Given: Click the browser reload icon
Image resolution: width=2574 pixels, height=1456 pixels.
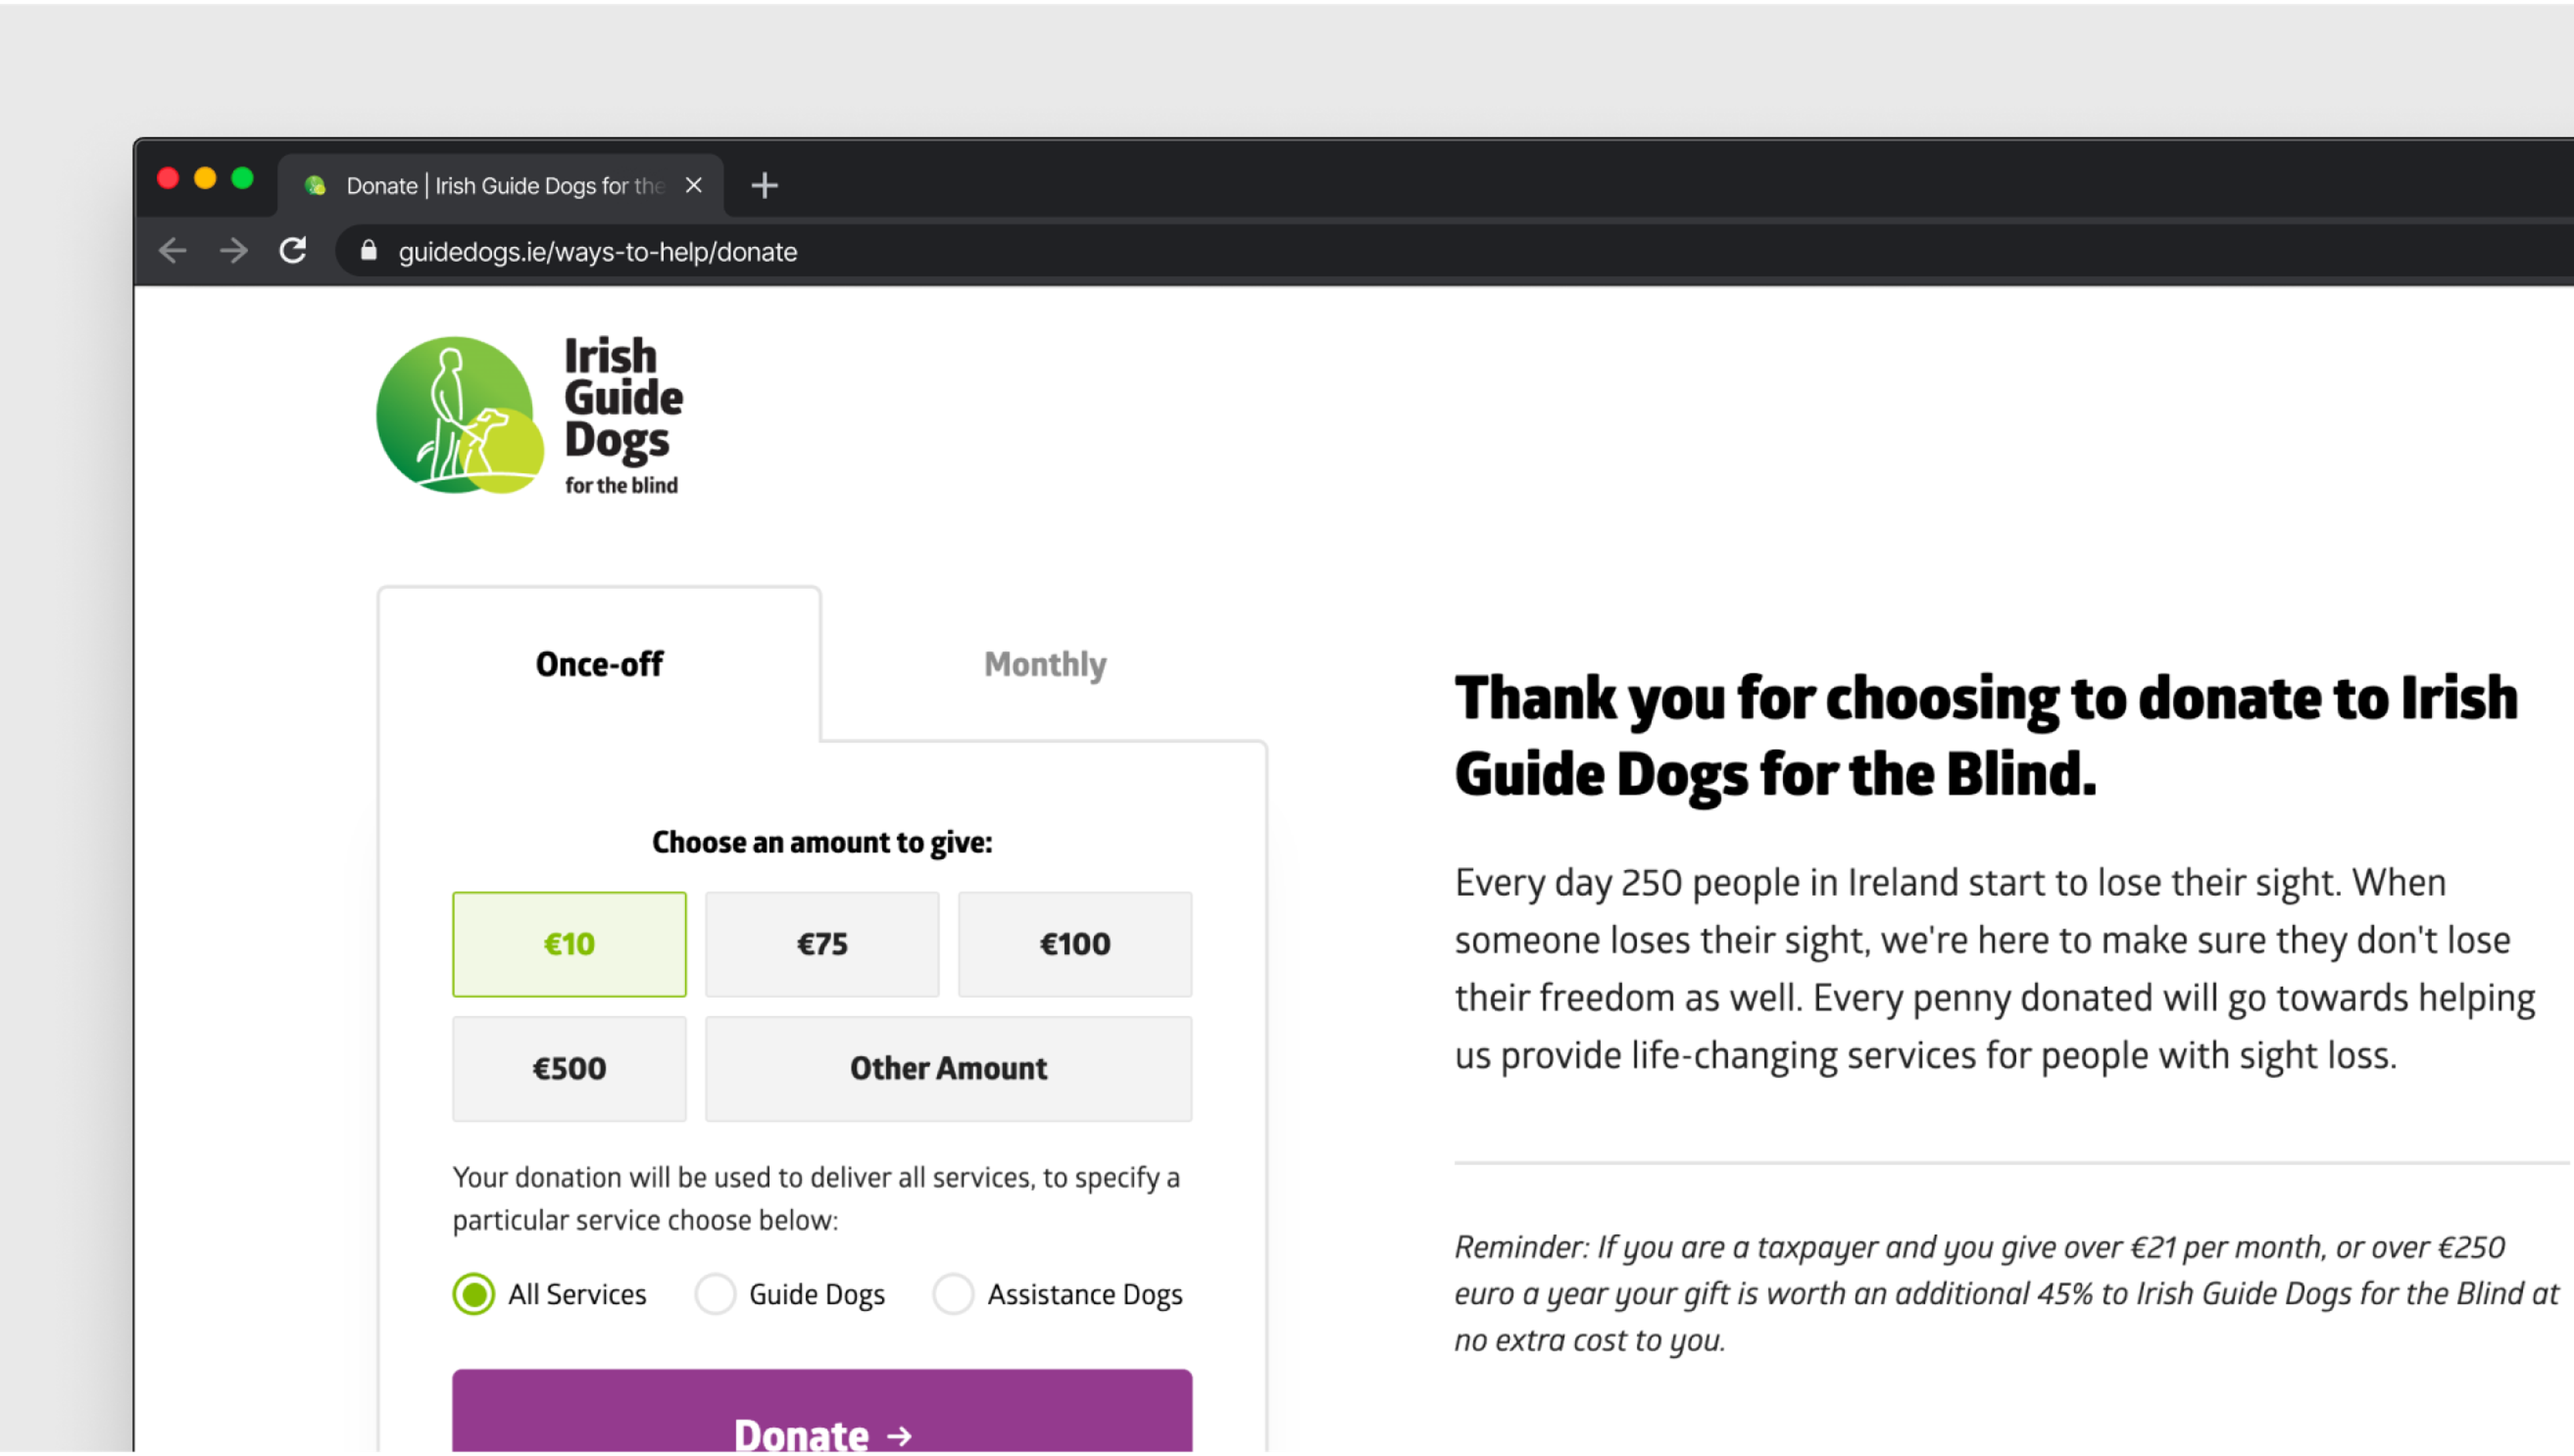Looking at the screenshot, I should click(293, 251).
